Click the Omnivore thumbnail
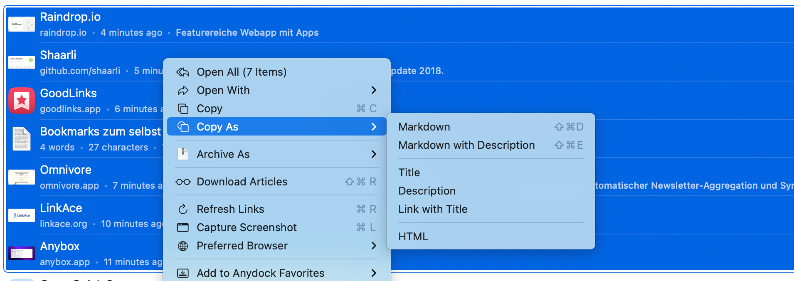The width and height of the screenshot is (794, 281). (x=22, y=177)
